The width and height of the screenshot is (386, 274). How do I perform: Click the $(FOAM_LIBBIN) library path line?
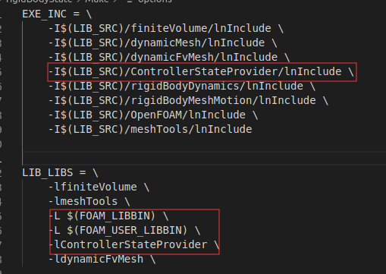pyautogui.click(x=108, y=216)
